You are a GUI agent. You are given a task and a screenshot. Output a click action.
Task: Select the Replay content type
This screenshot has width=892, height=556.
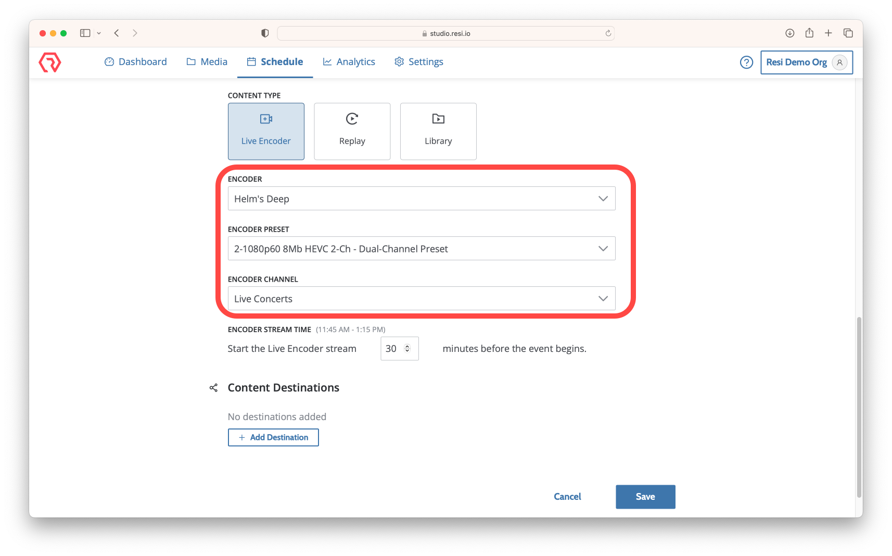352,131
